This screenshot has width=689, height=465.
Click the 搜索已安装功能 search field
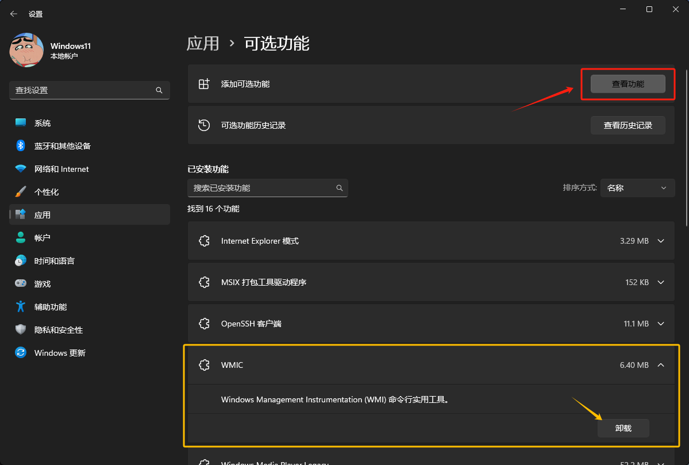(x=261, y=188)
